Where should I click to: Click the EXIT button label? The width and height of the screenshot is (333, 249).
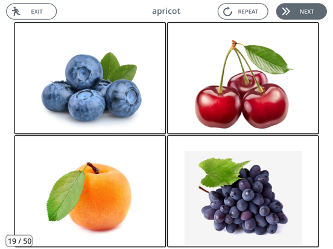(x=37, y=11)
